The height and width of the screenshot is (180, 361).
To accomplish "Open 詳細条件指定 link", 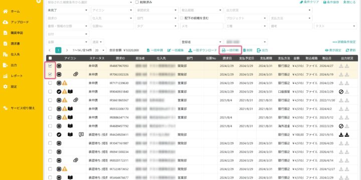I will click(x=344, y=42).
